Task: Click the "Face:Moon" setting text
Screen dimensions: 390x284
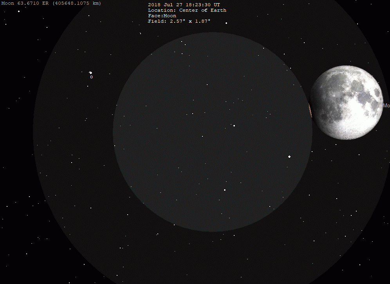Action: (162, 15)
